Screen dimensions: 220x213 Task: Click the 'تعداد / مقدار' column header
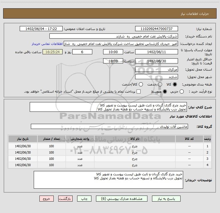tap(51, 139)
